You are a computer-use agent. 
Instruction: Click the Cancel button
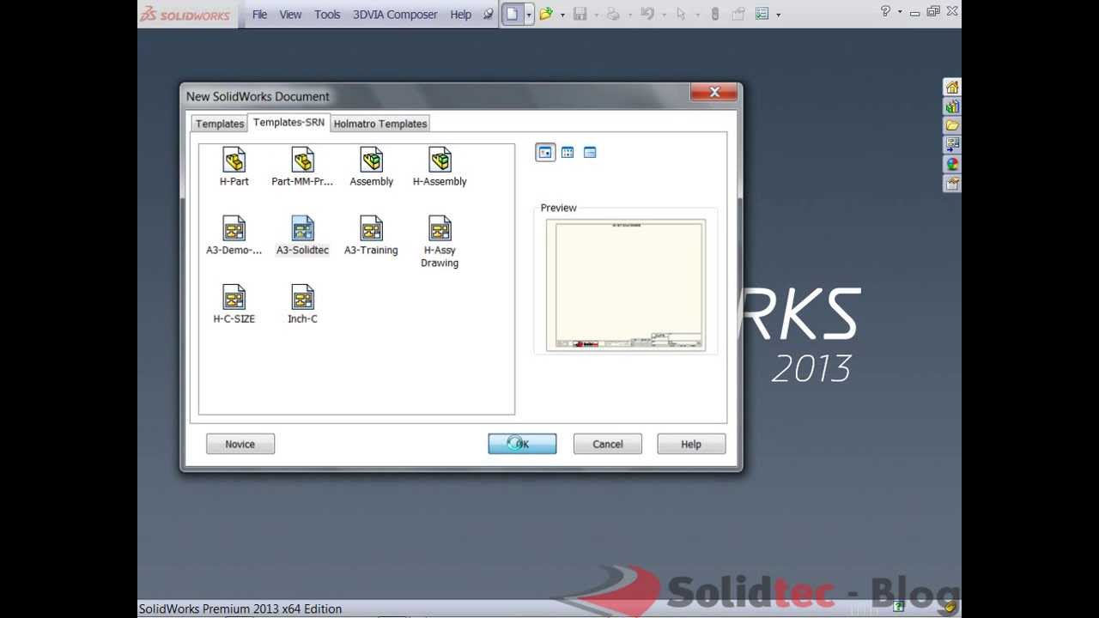[x=608, y=444]
